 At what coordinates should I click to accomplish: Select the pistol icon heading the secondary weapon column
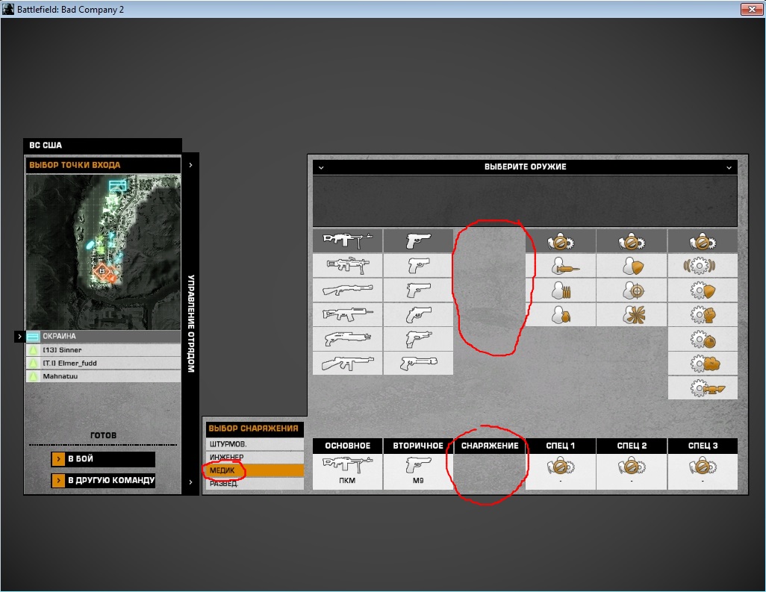coord(418,241)
